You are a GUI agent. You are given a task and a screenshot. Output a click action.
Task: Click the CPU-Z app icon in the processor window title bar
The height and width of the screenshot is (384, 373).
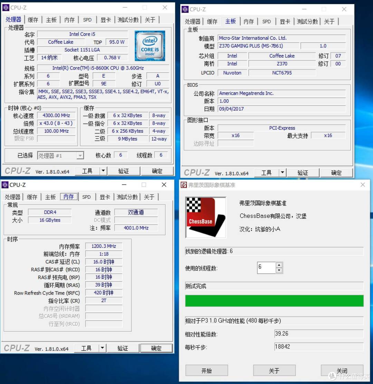click(x=6, y=8)
